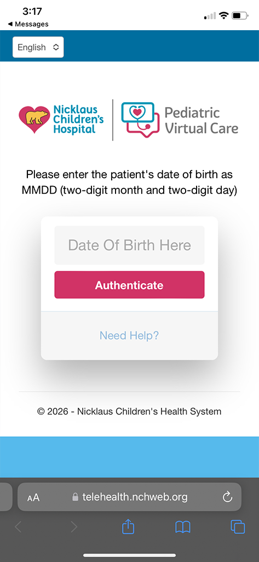Show open tabs in Safari

click(x=238, y=527)
